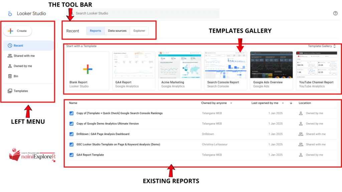Open the help question mark icon
Screen dimensions: 342x192
[x=335, y=13]
